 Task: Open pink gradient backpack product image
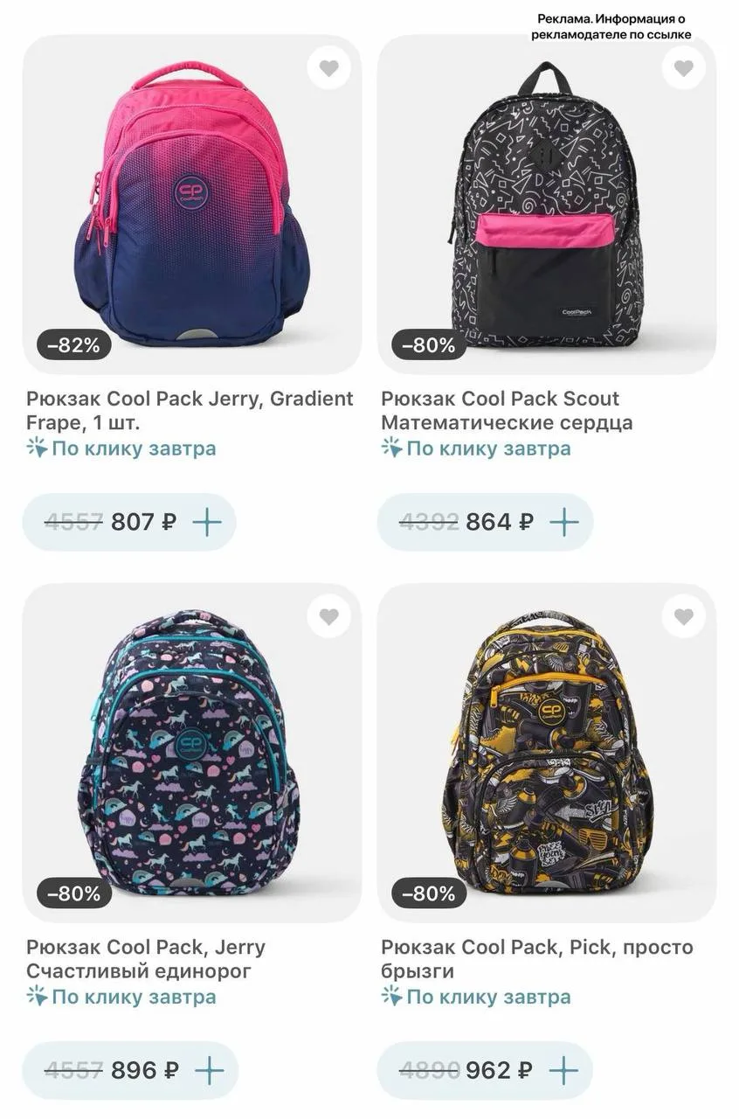click(192, 205)
